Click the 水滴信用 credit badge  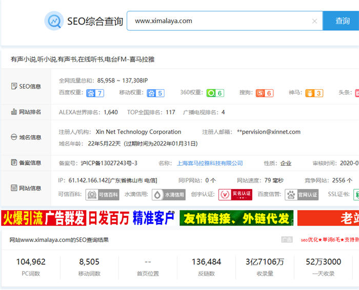click(x=168, y=195)
